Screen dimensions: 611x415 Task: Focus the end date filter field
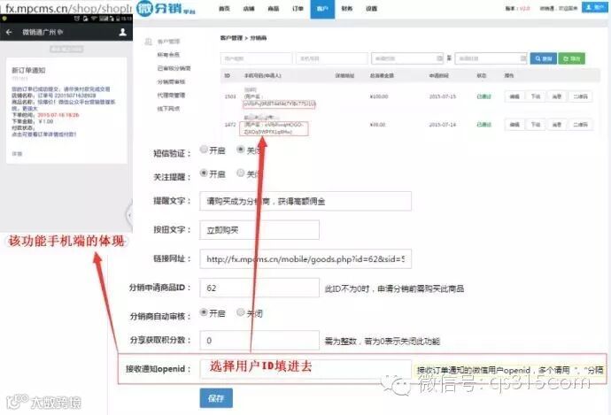coord(491,58)
